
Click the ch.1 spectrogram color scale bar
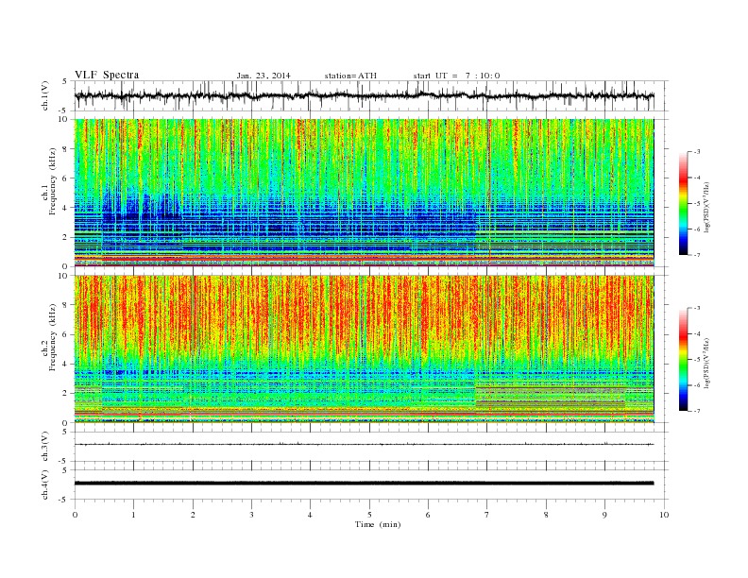tap(684, 203)
